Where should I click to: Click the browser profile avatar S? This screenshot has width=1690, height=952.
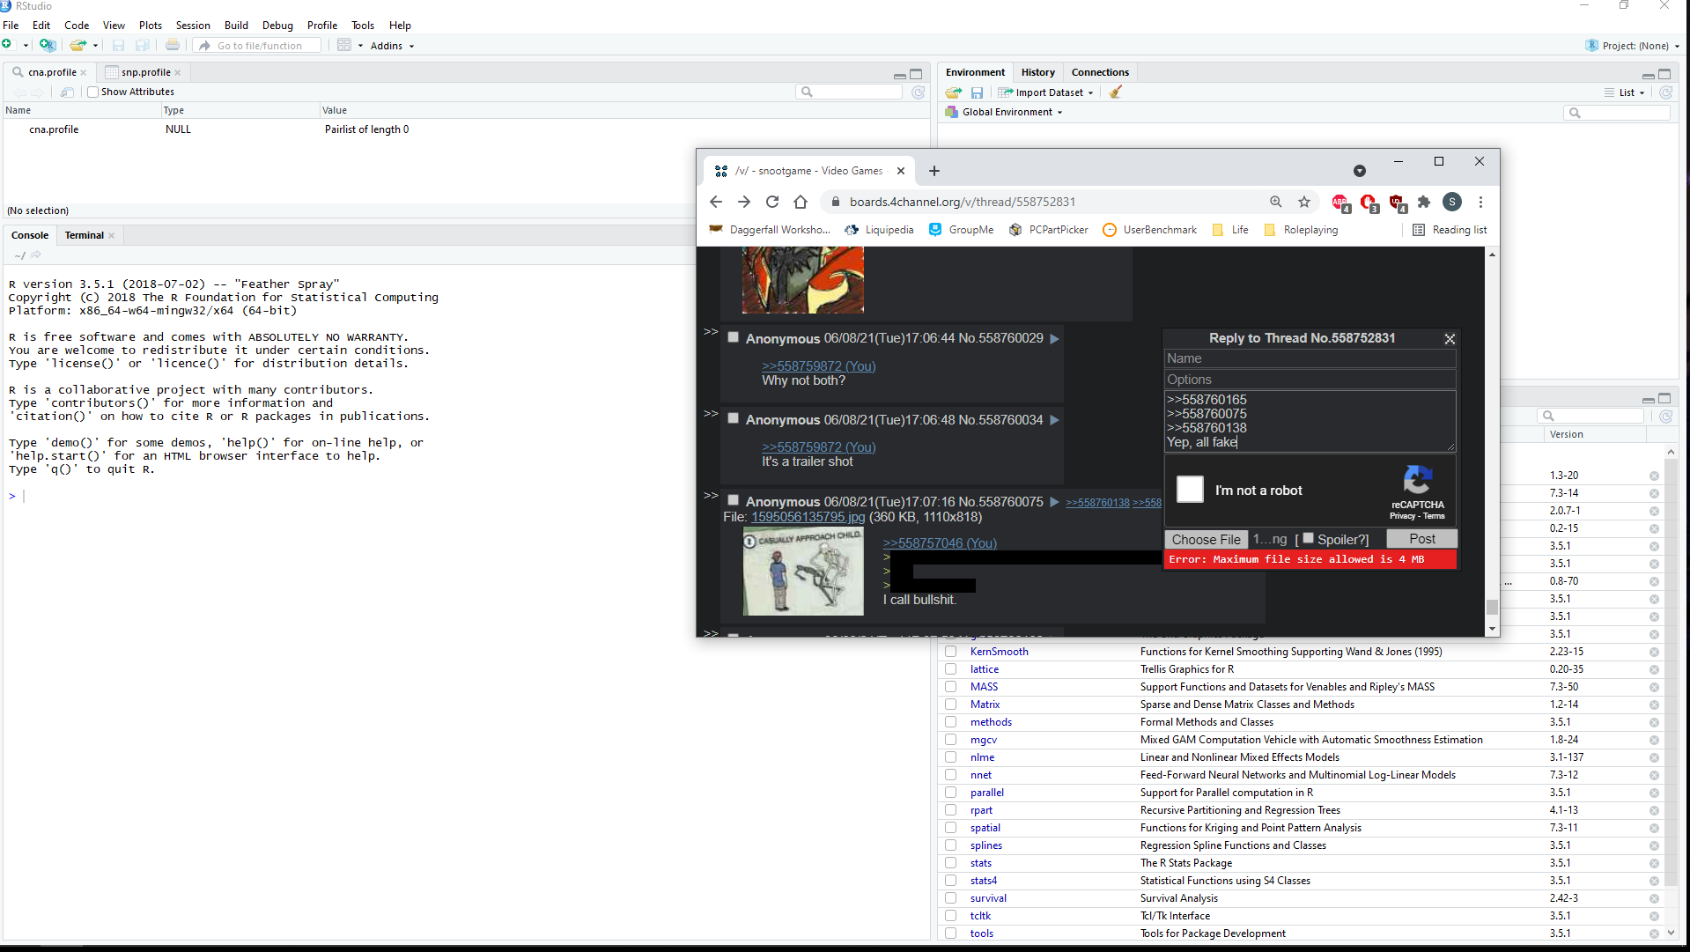click(1452, 202)
